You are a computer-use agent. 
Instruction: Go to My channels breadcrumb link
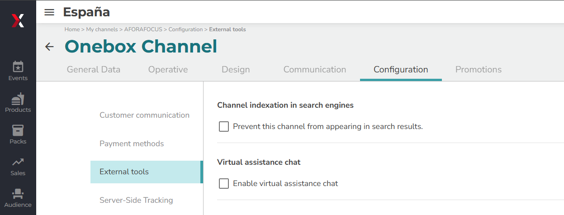pyautogui.click(x=102, y=29)
